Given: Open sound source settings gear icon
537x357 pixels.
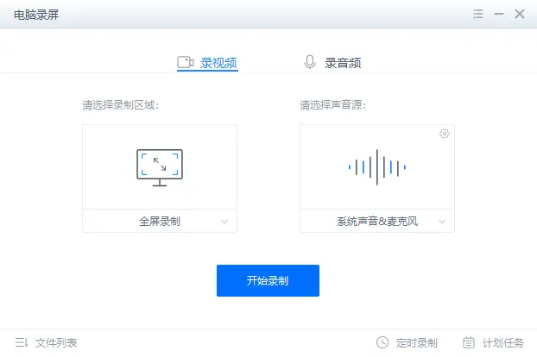Looking at the screenshot, I should pyautogui.click(x=445, y=134).
